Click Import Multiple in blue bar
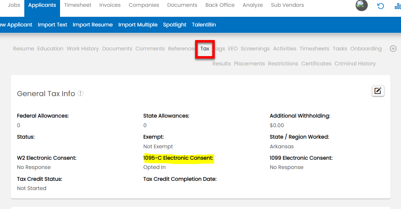 [138, 25]
